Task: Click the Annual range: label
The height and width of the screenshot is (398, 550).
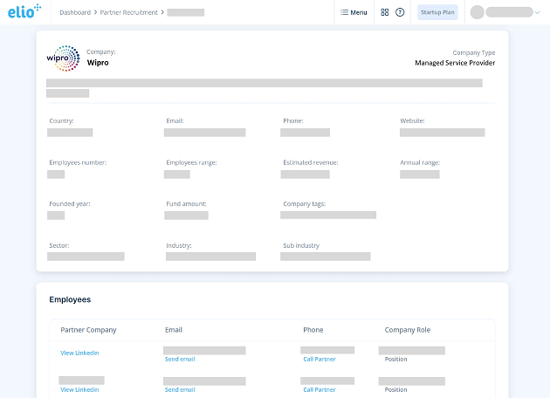Action: 420,162
